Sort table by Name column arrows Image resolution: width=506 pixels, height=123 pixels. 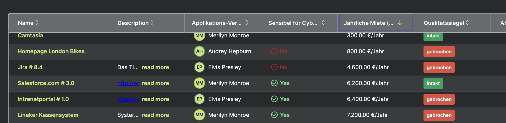click(x=37, y=23)
